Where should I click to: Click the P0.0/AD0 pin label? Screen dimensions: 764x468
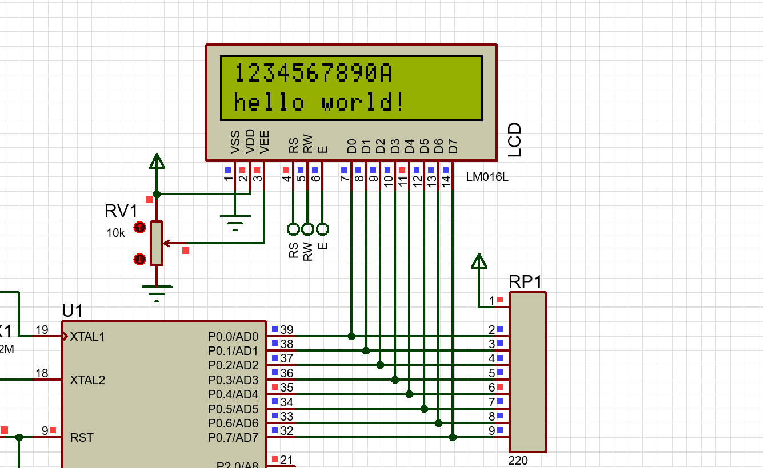[x=233, y=337]
